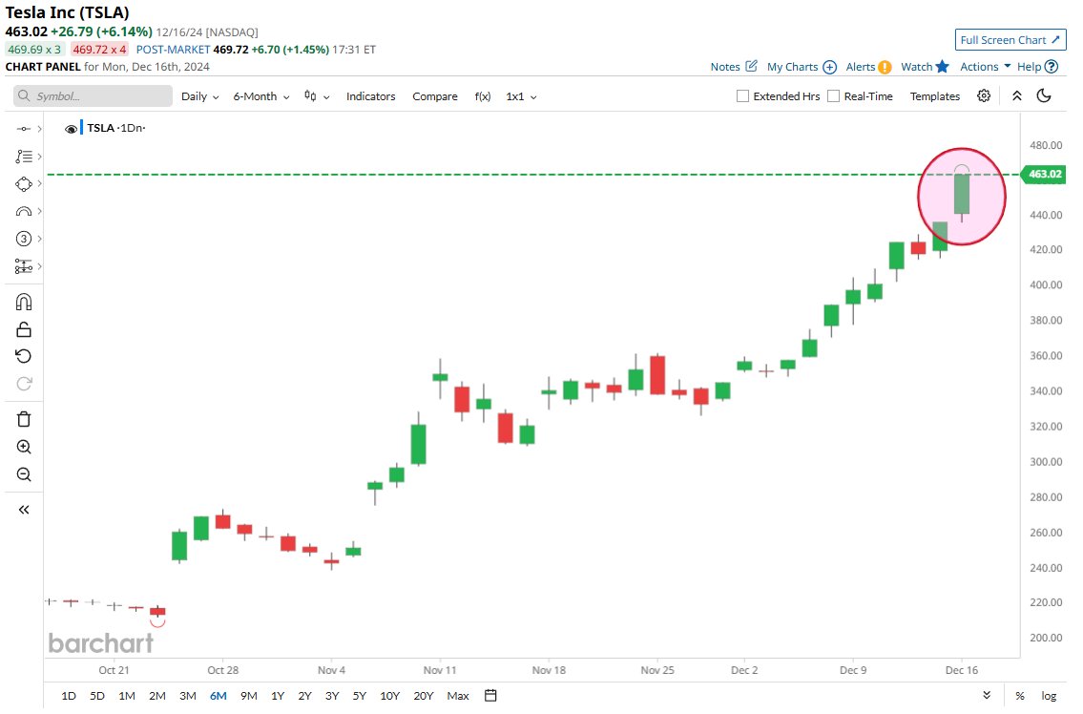Open the date range calendar icon
Viewport: 1083px width, 714px height.
(490, 695)
